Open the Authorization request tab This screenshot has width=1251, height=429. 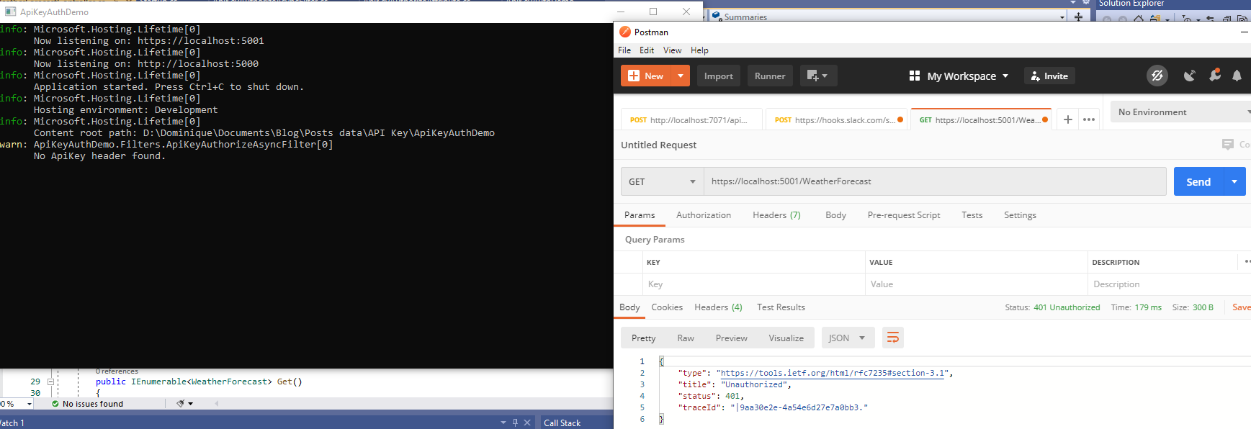click(704, 214)
